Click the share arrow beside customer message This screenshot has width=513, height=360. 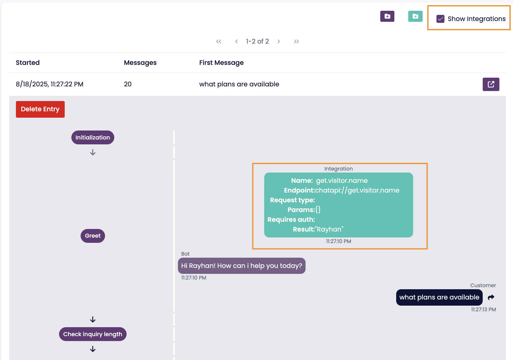click(x=491, y=297)
